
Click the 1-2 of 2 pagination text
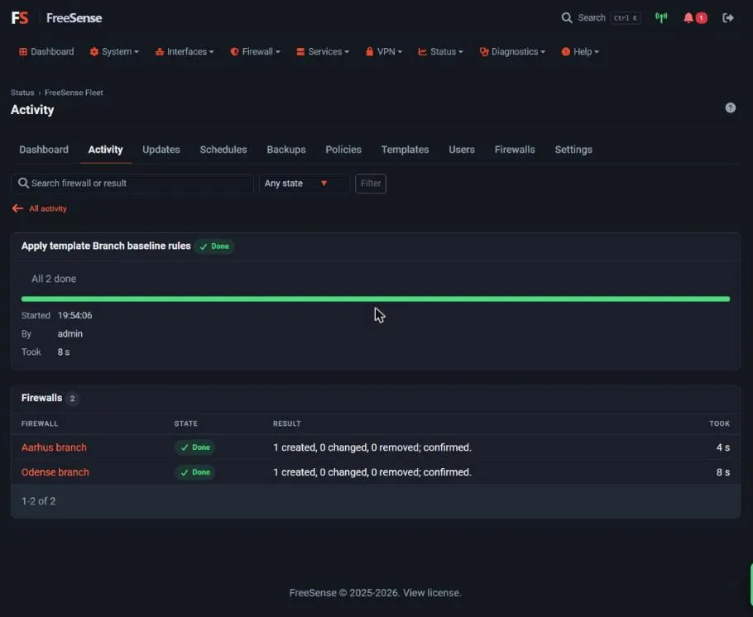tap(38, 501)
